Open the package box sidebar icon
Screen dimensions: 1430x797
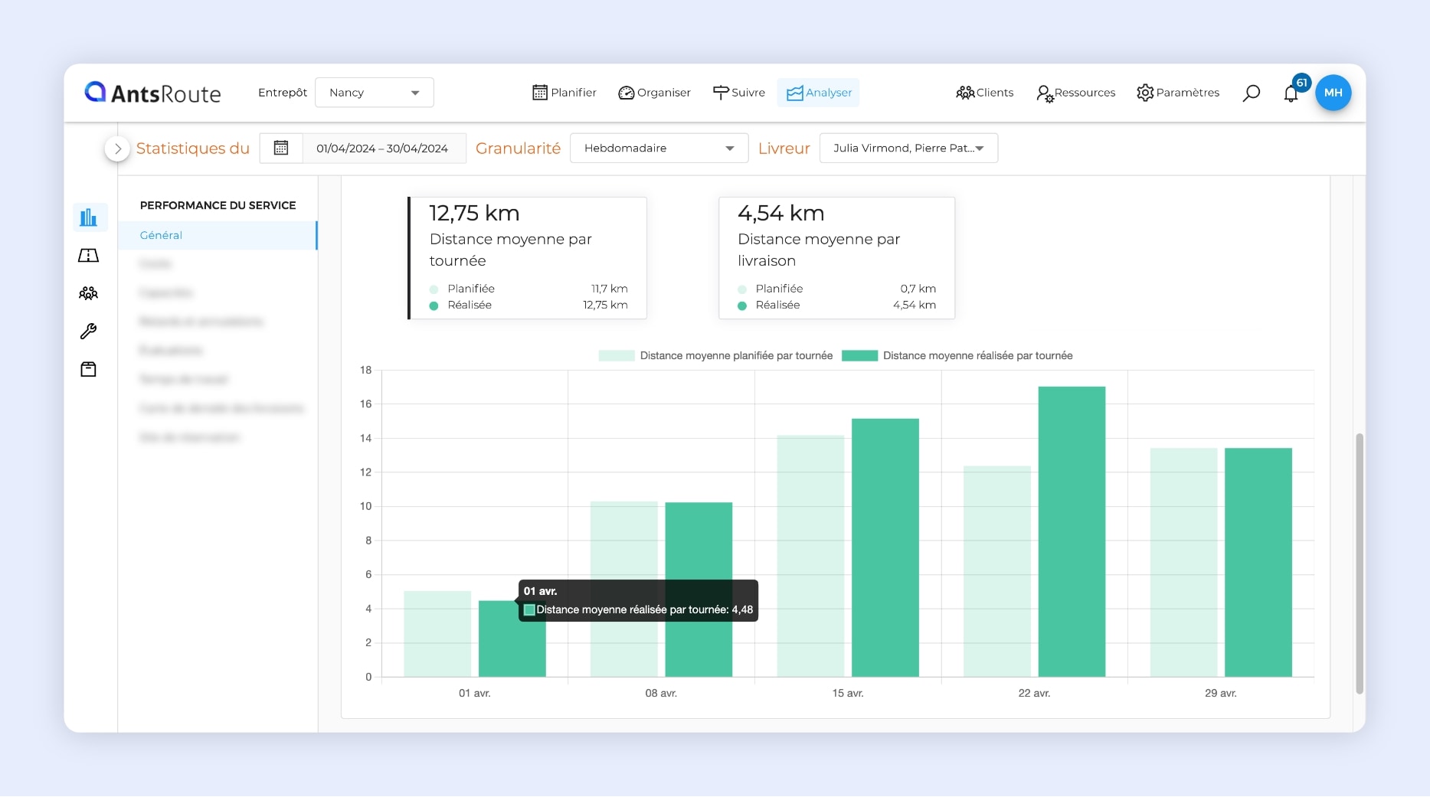tap(89, 370)
